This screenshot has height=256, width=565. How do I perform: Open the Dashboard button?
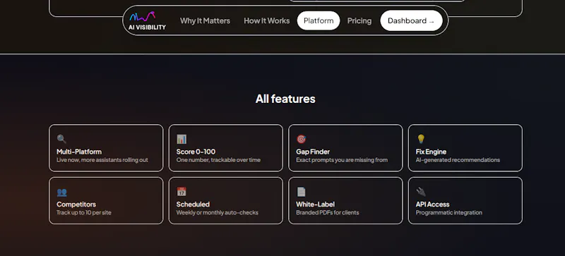[411, 20]
